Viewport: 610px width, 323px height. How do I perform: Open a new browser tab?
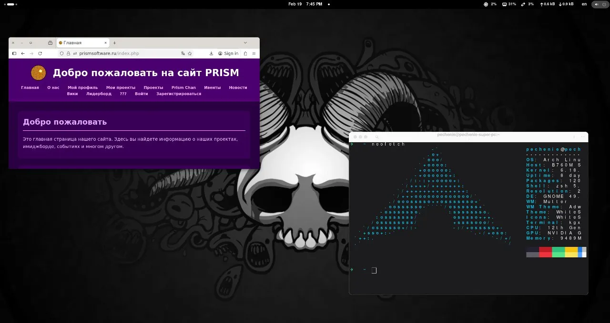[114, 43]
